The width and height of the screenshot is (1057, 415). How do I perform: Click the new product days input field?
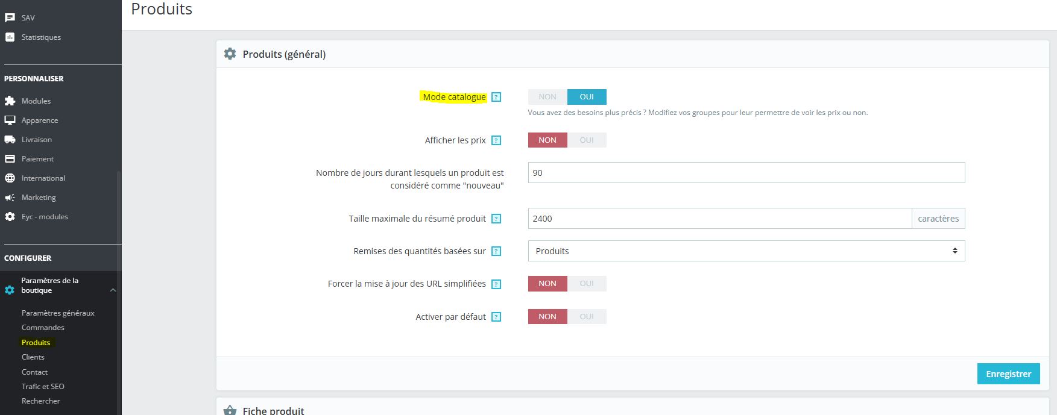[x=746, y=173]
